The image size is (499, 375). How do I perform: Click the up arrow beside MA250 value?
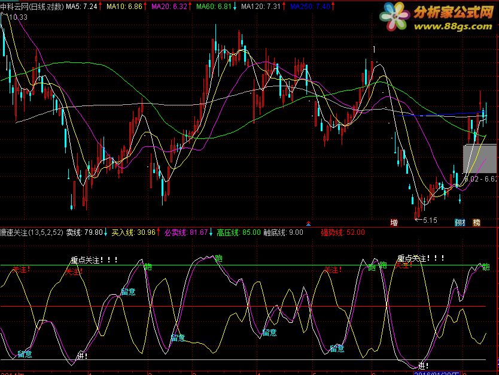tap(333, 7)
